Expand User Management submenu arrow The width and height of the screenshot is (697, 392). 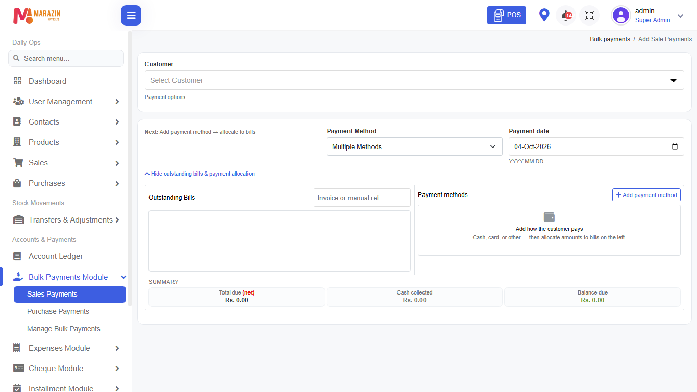(x=117, y=102)
